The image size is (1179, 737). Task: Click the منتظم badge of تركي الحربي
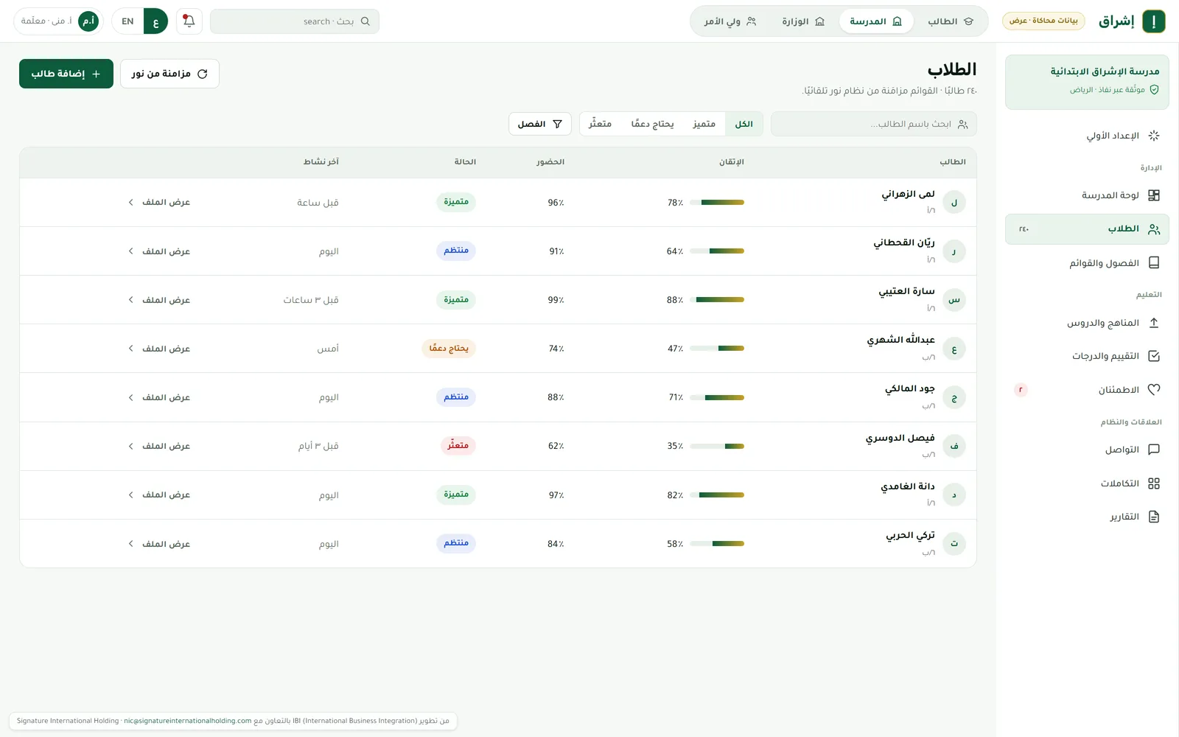click(x=456, y=543)
